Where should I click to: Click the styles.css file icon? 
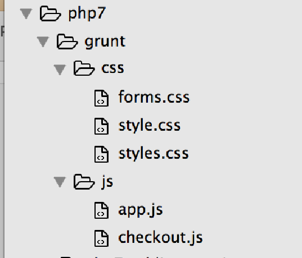click(101, 154)
